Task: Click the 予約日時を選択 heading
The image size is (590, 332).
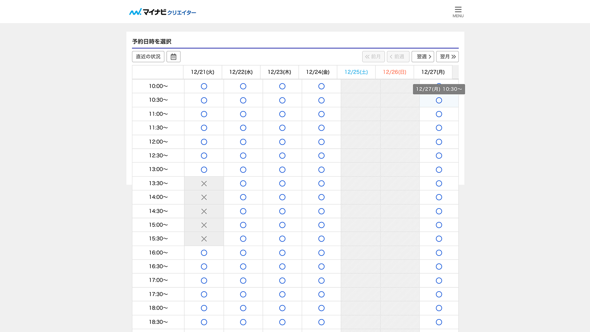Action: tap(152, 41)
